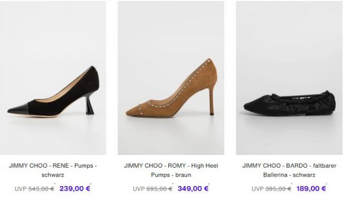Open the brown ROMY high heel image
Viewport: 343px width, 205px height.
171,78
